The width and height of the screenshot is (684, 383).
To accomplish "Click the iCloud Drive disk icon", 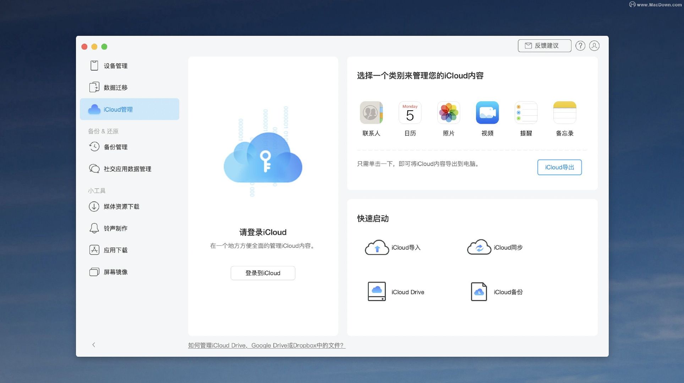I will (x=377, y=292).
